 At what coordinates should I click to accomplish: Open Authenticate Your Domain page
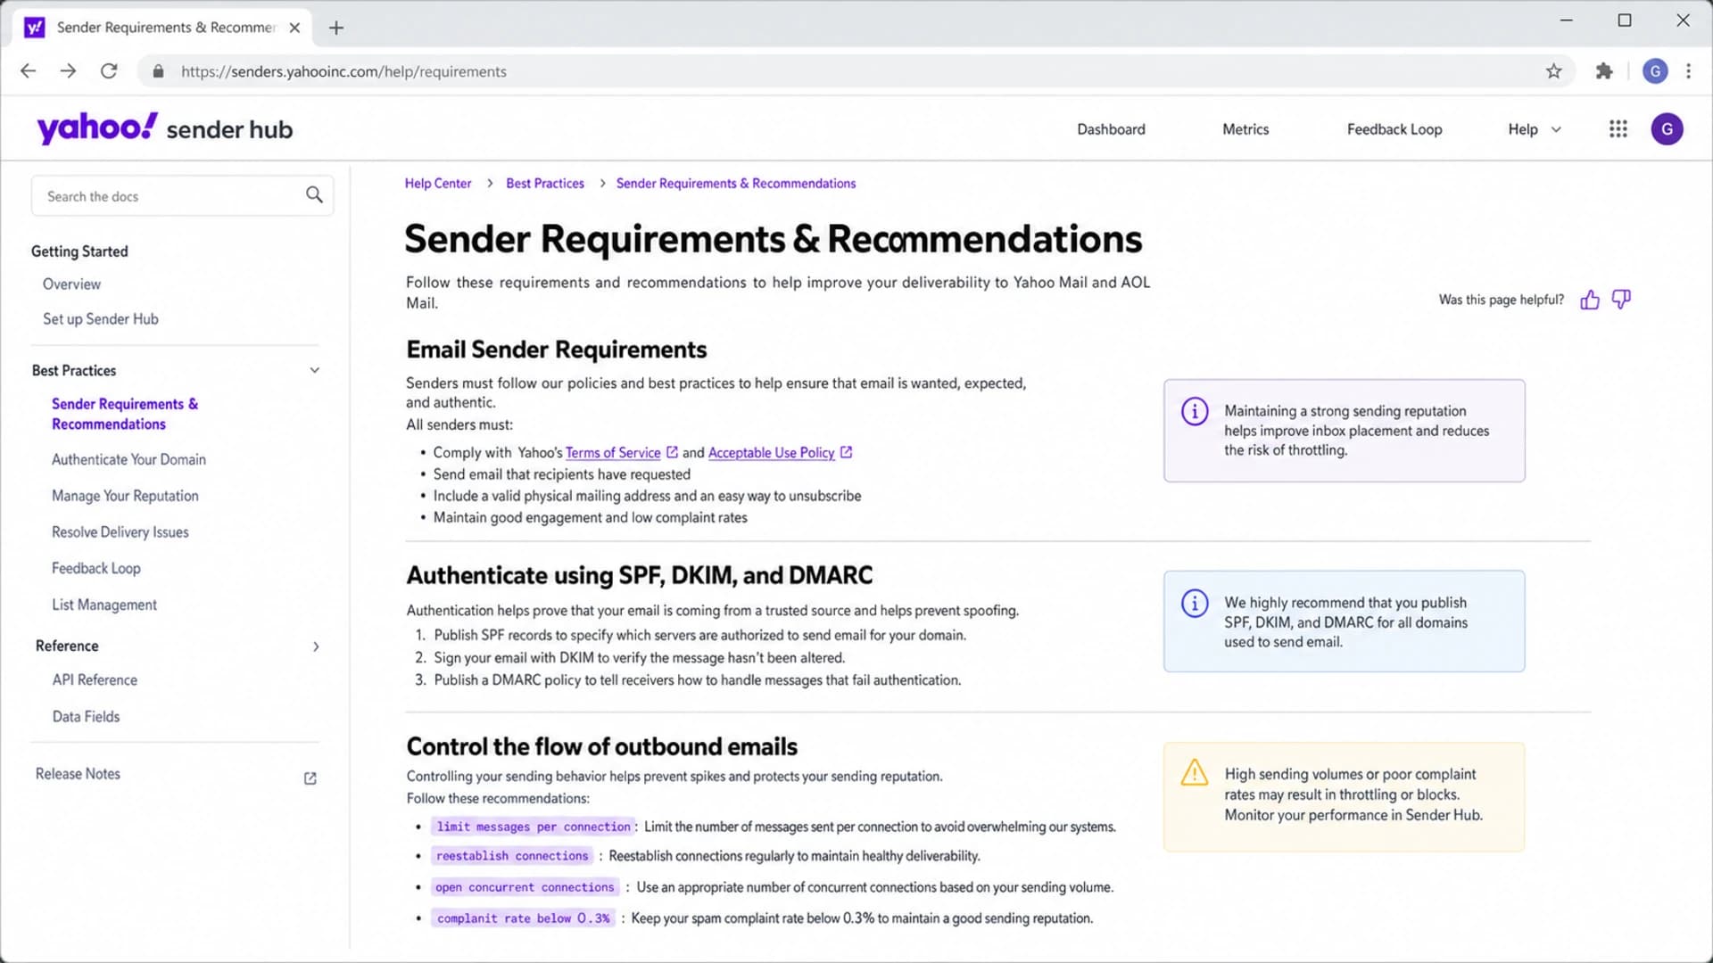(x=128, y=459)
